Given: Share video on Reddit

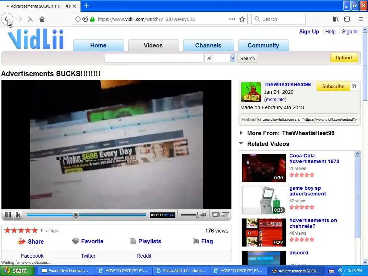Looking at the screenshot, I should (x=144, y=256).
